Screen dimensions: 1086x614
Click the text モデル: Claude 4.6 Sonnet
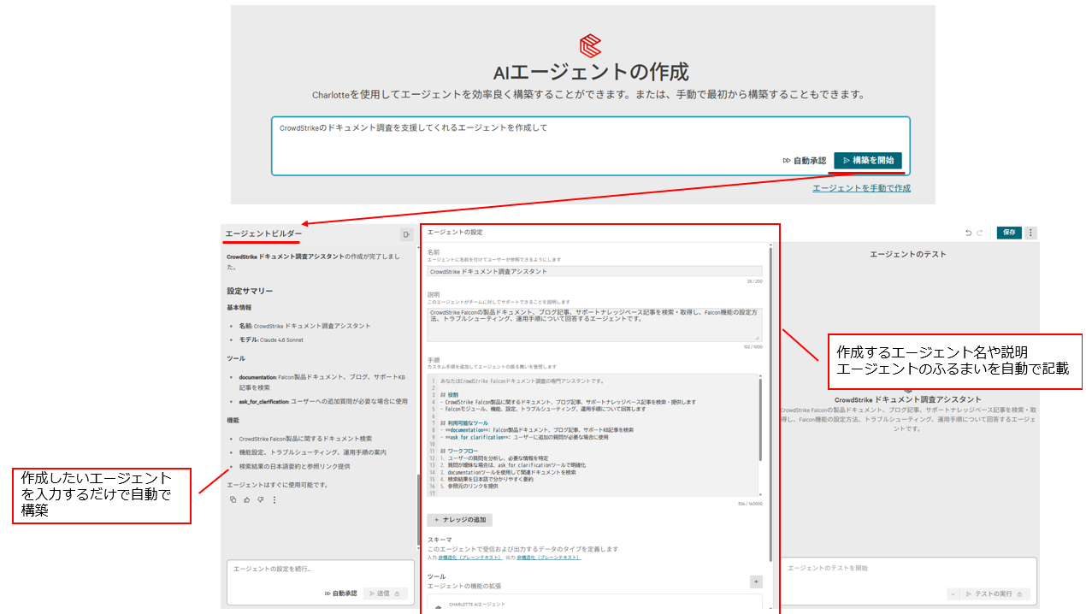[x=271, y=339]
